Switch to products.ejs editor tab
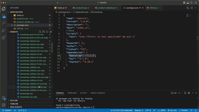 tap(81, 8)
